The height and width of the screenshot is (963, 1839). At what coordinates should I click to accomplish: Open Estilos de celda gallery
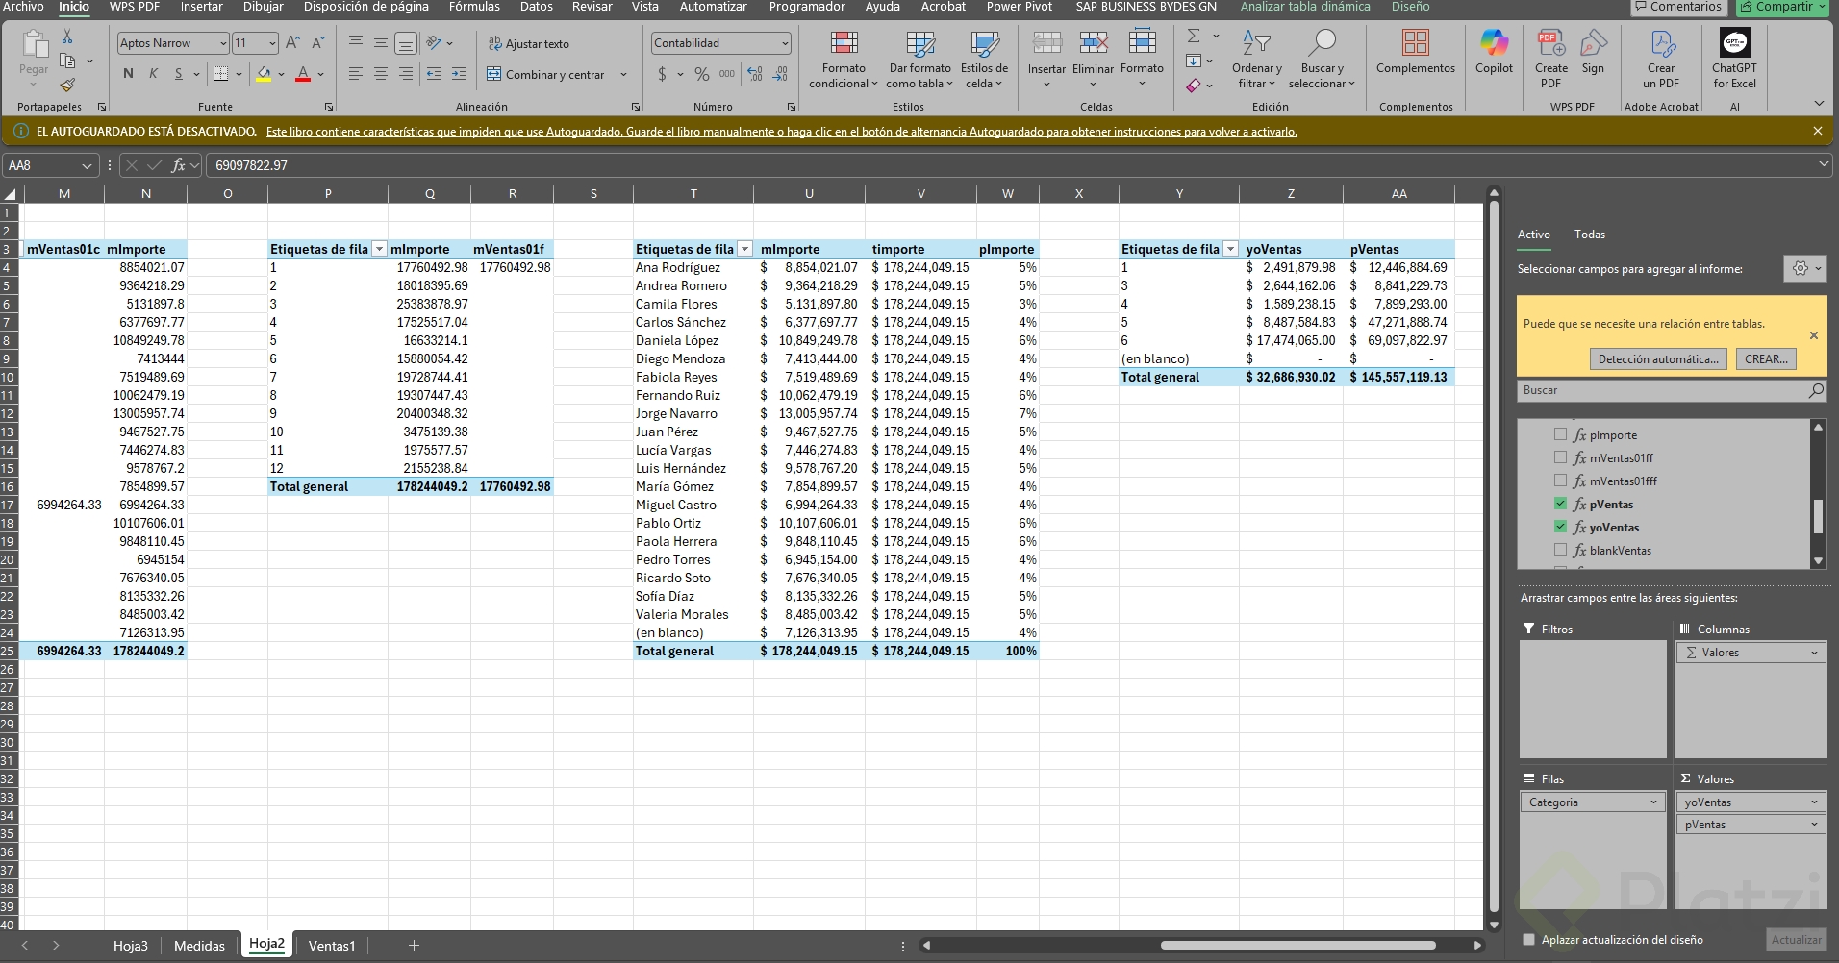coord(984,60)
